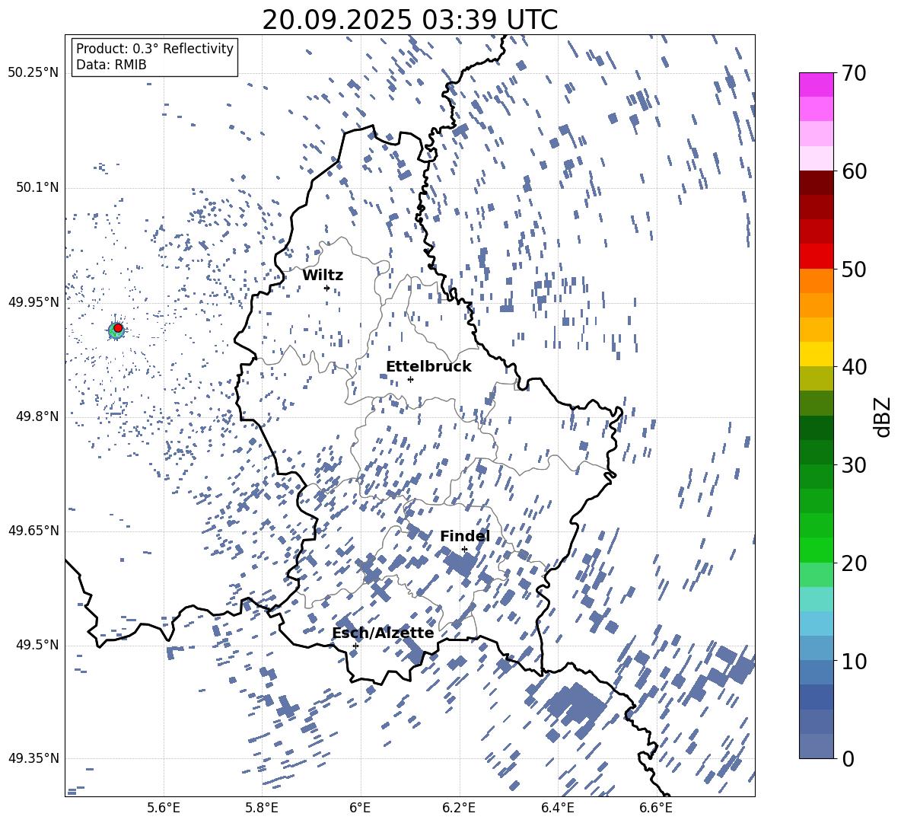
Task: Click the Esch/Alzette station cross marker
Action: coord(355,646)
